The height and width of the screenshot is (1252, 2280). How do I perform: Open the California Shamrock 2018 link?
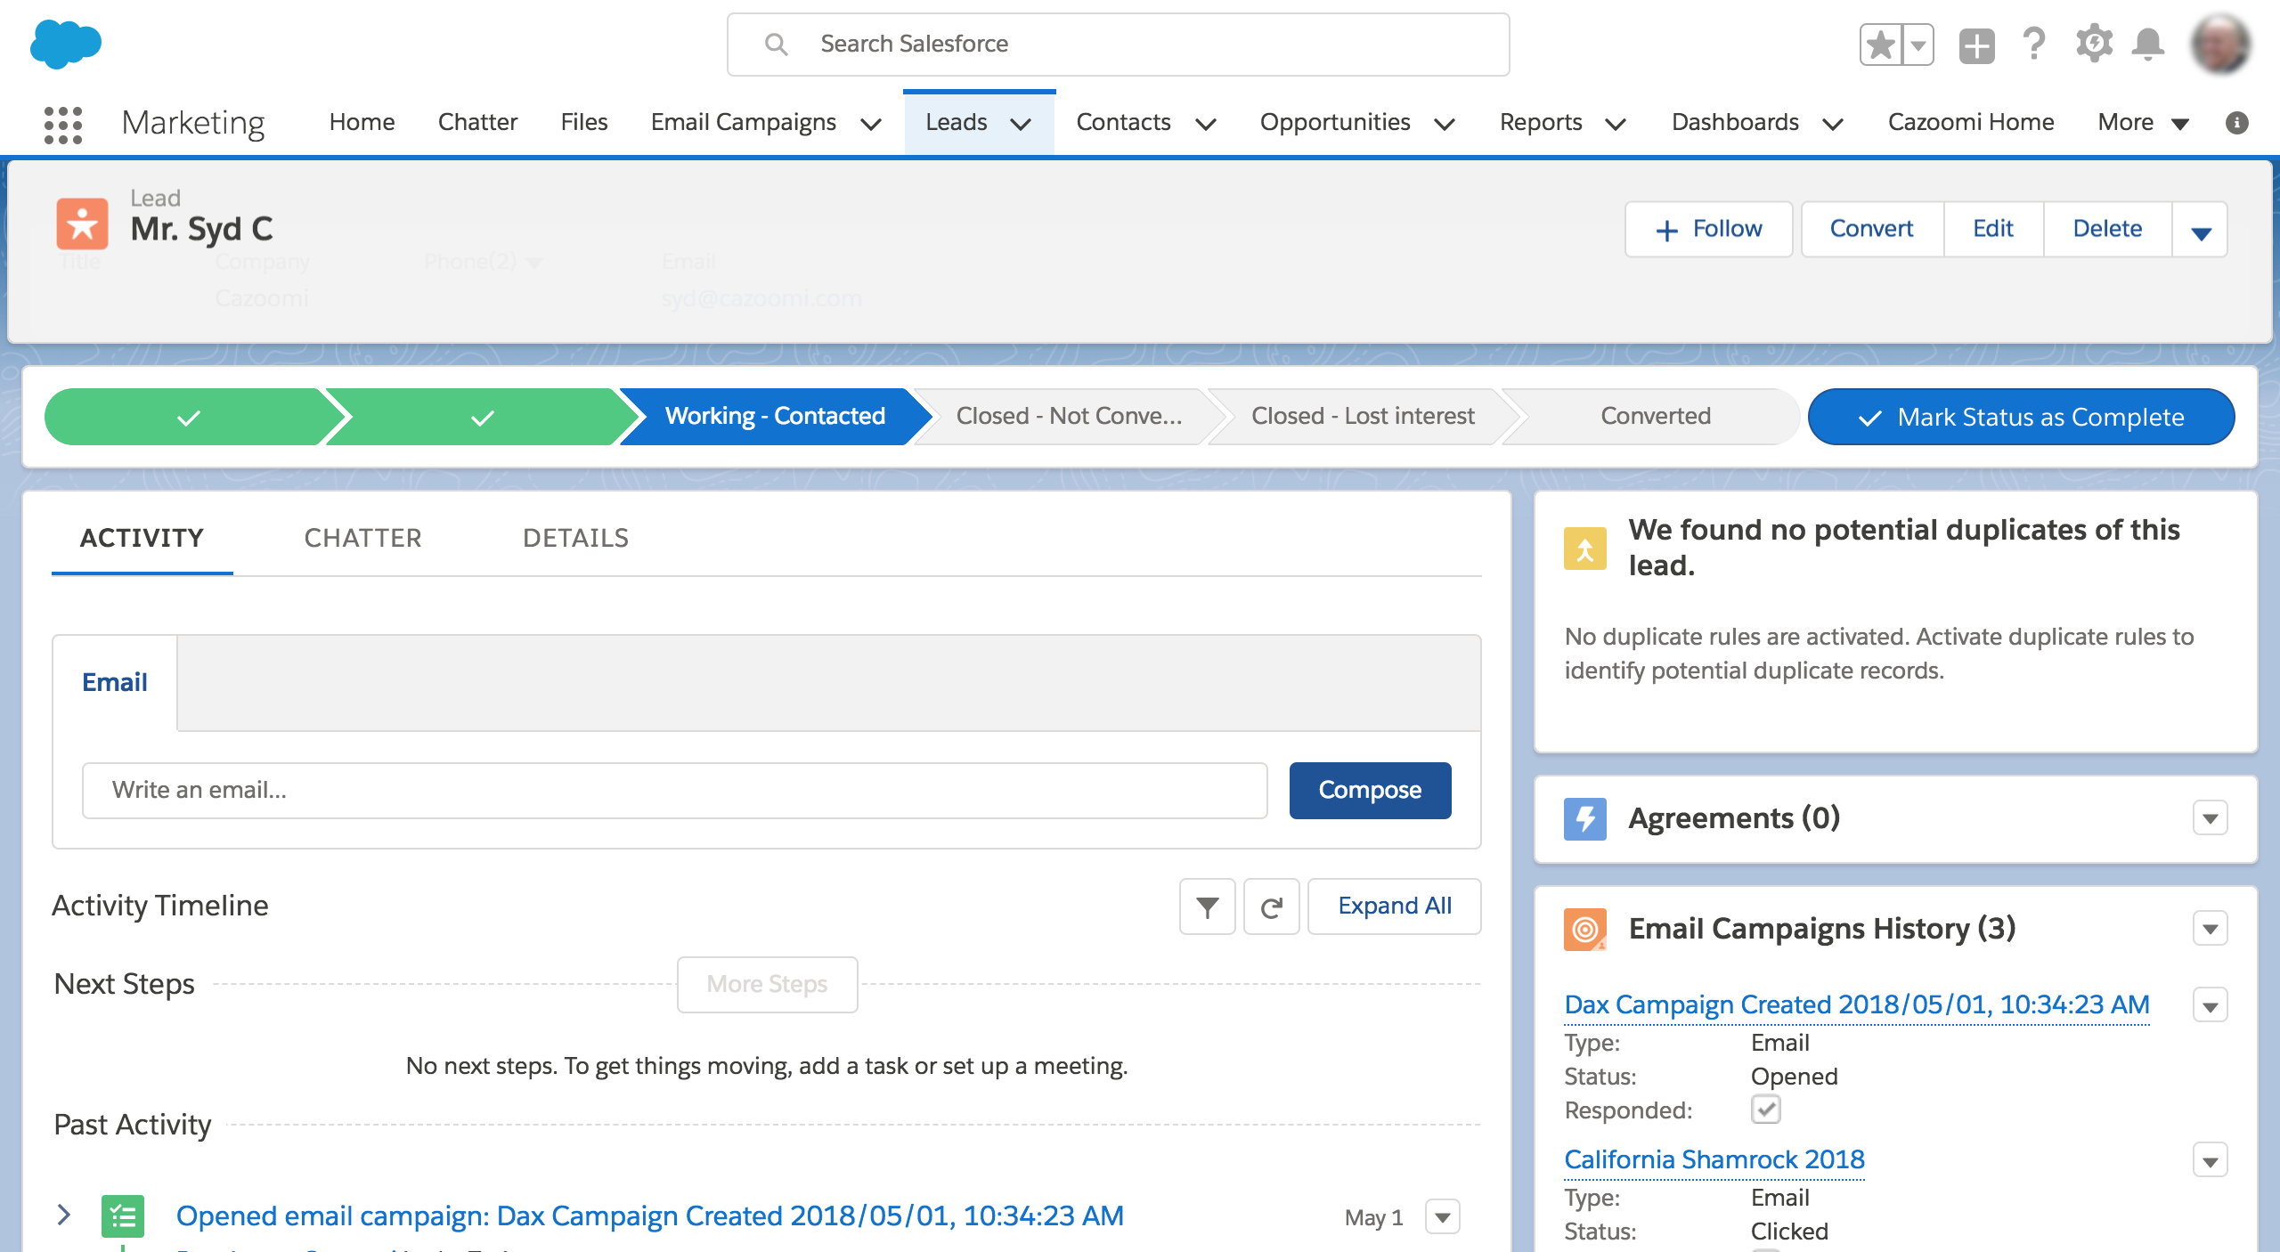tap(1714, 1160)
